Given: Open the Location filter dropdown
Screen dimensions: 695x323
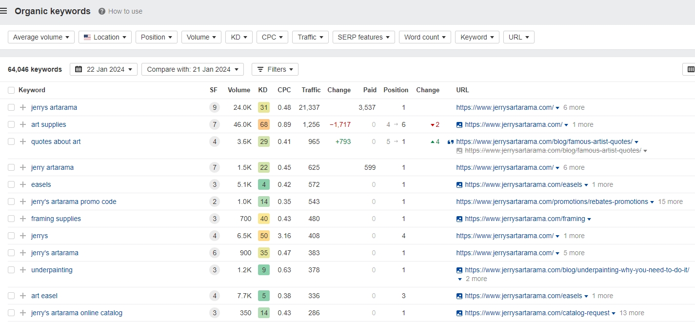Looking at the screenshot, I should (105, 37).
